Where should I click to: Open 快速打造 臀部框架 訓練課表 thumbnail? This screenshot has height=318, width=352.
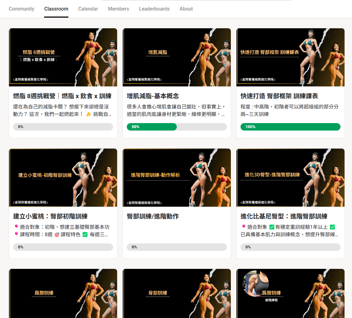[290, 57]
